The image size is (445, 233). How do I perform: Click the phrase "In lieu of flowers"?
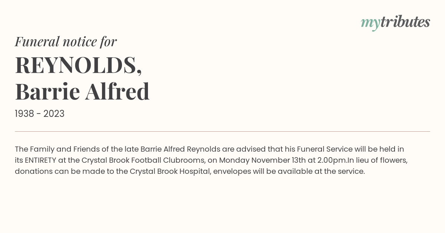point(378,161)
